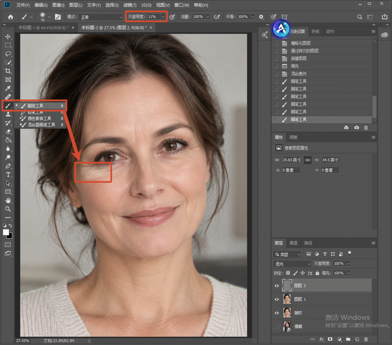The width and height of the screenshot is (392, 345).
Task: Click the background color swatch
Action: click(10, 236)
